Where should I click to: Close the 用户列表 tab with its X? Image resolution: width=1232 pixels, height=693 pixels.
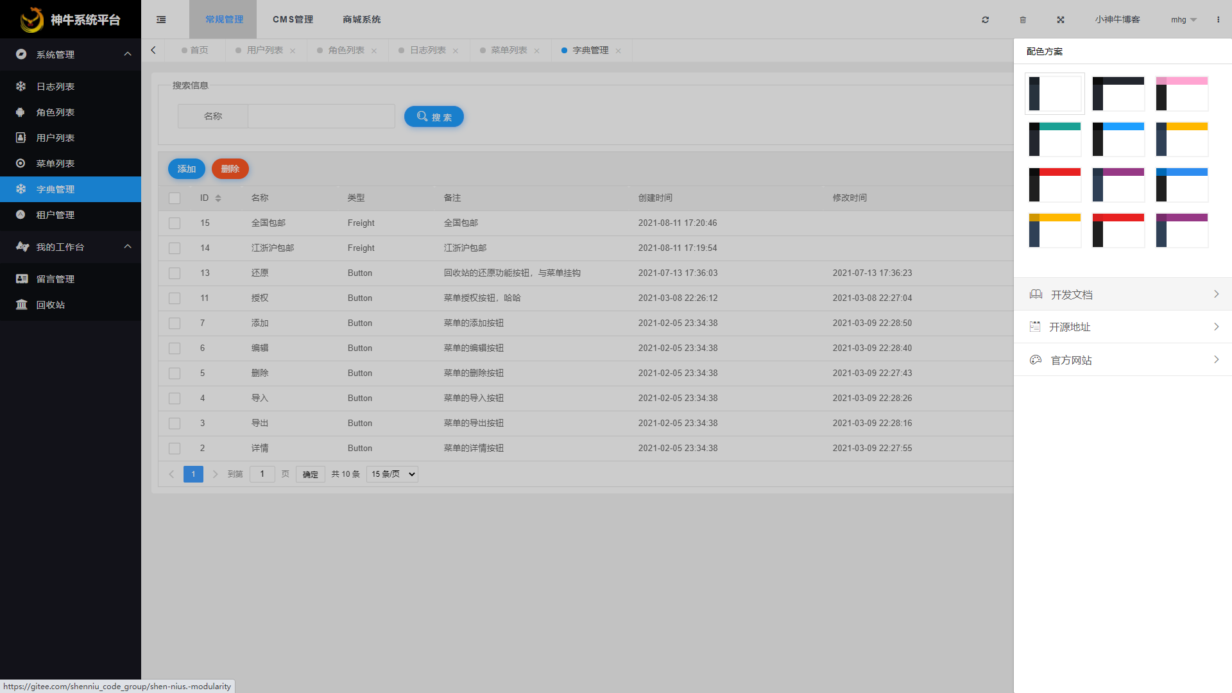293,51
